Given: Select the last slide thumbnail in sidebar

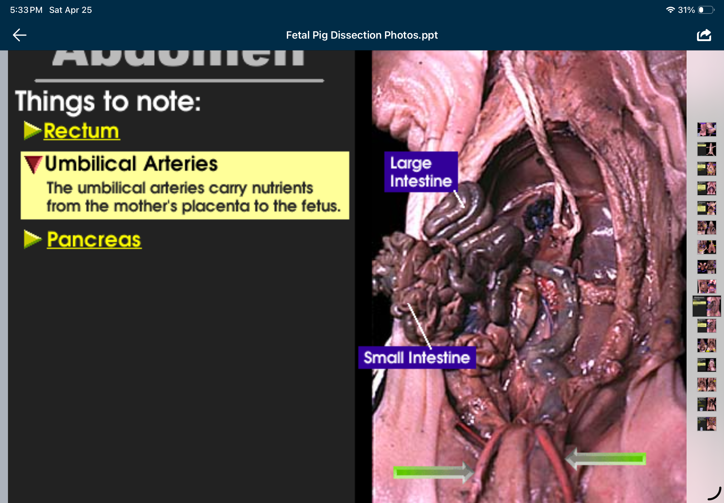Looking at the screenshot, I should click(x=706, y=424).
